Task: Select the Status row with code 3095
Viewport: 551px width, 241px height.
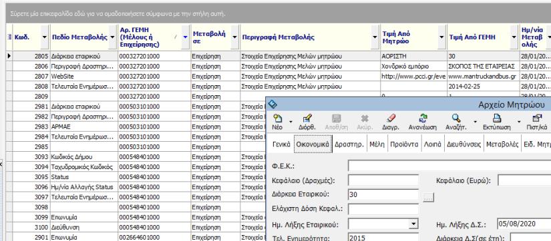Action: 136,177
